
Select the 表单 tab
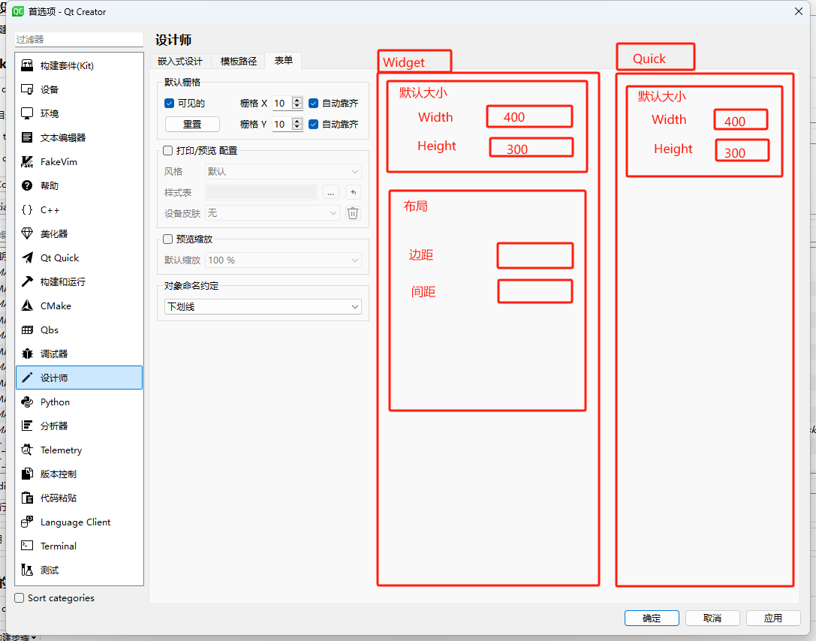283,60
